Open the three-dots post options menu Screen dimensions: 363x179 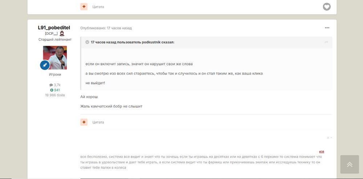[x=327, y=28]
